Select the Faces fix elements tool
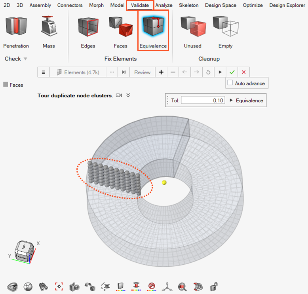Screen dimensions: 308x294 point(121,31)
